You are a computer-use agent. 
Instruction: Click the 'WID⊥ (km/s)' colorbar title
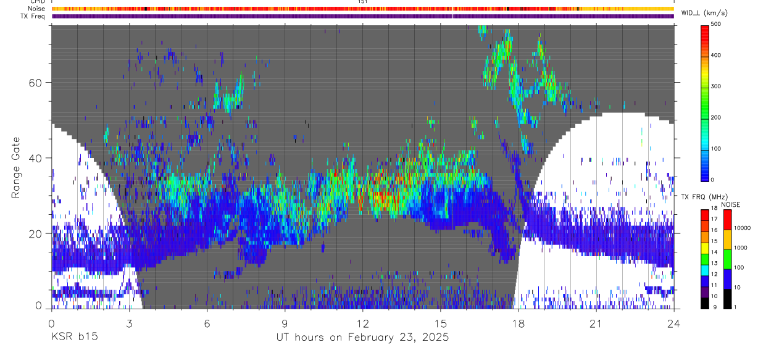704,12
